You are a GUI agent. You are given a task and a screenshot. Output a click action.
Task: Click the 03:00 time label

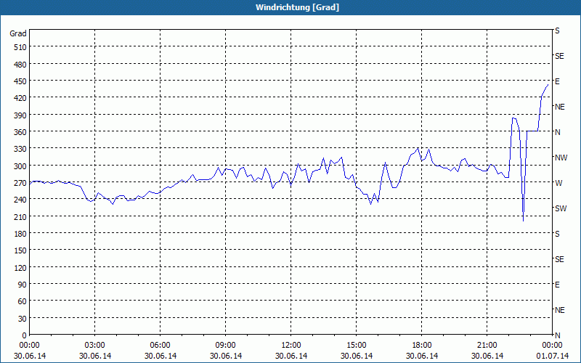(x=95, y=346)
